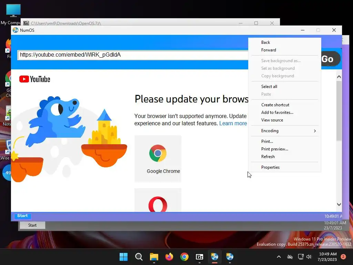This screenshot has width=353, height=265.
Task: Launch File Explorer from taskbar
Action: (x=154, y=257)
